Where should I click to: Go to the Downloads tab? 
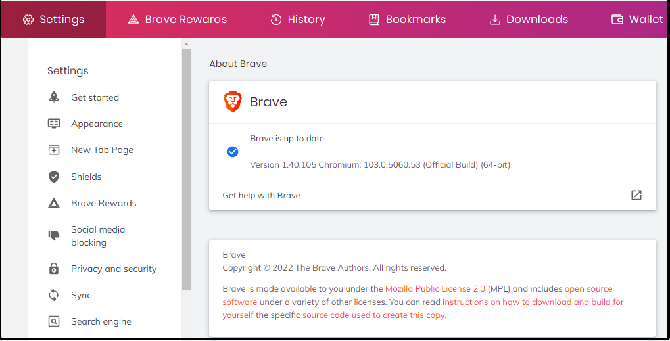tap(529, 19)
